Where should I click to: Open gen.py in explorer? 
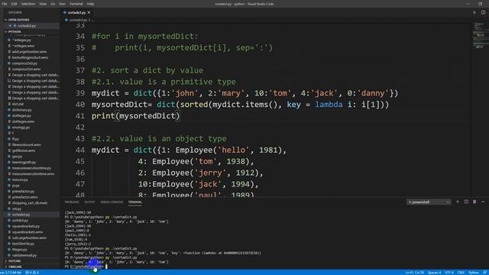point(17,156)
